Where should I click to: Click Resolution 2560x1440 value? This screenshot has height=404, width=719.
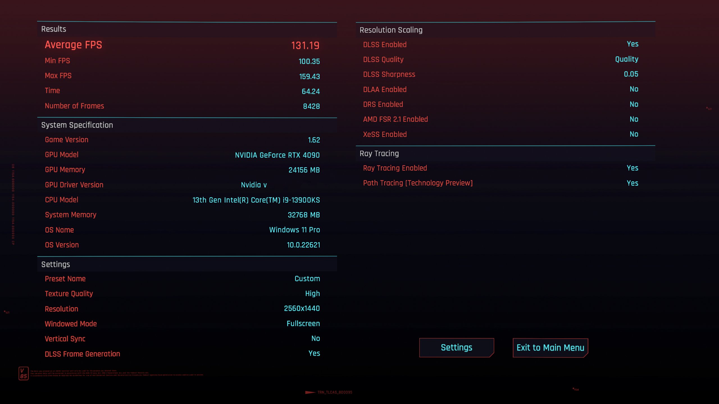pos(301,308)
